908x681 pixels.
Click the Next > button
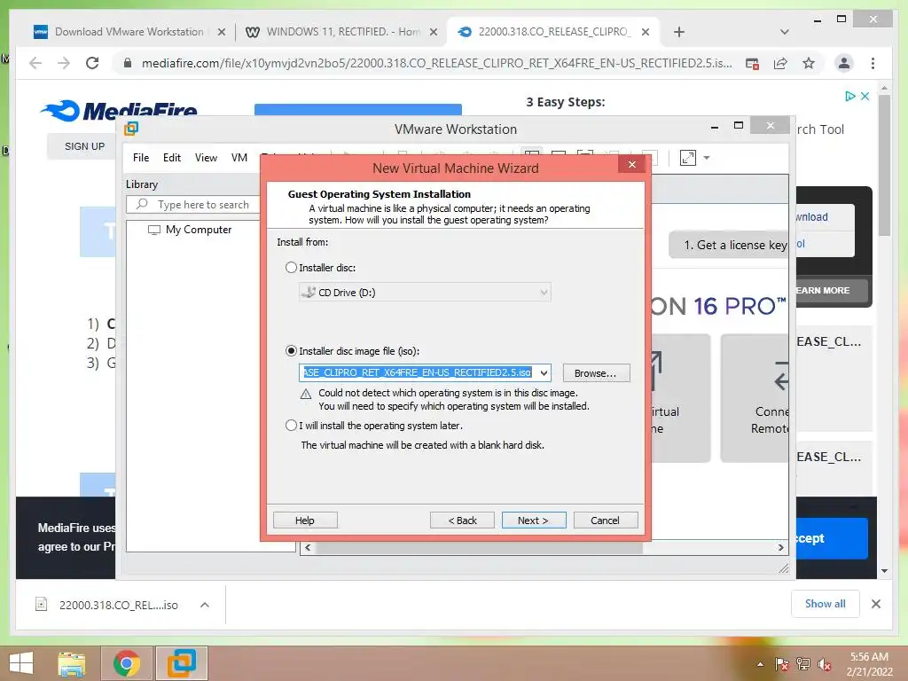pyautogui.click(x=533, y=521)
